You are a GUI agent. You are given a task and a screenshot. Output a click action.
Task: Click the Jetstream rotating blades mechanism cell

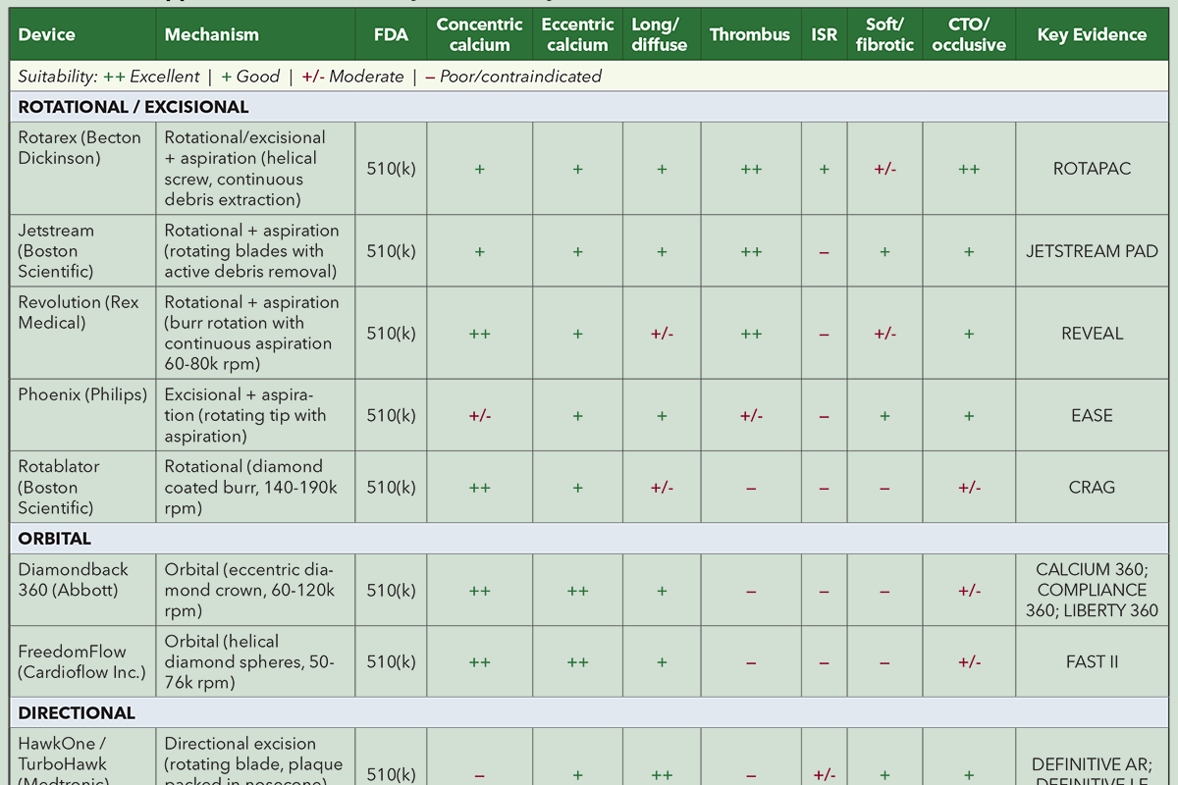255,251
